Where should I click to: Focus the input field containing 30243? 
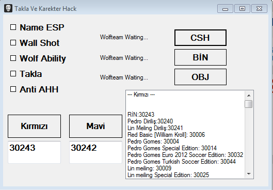click(x=34, y=152)
